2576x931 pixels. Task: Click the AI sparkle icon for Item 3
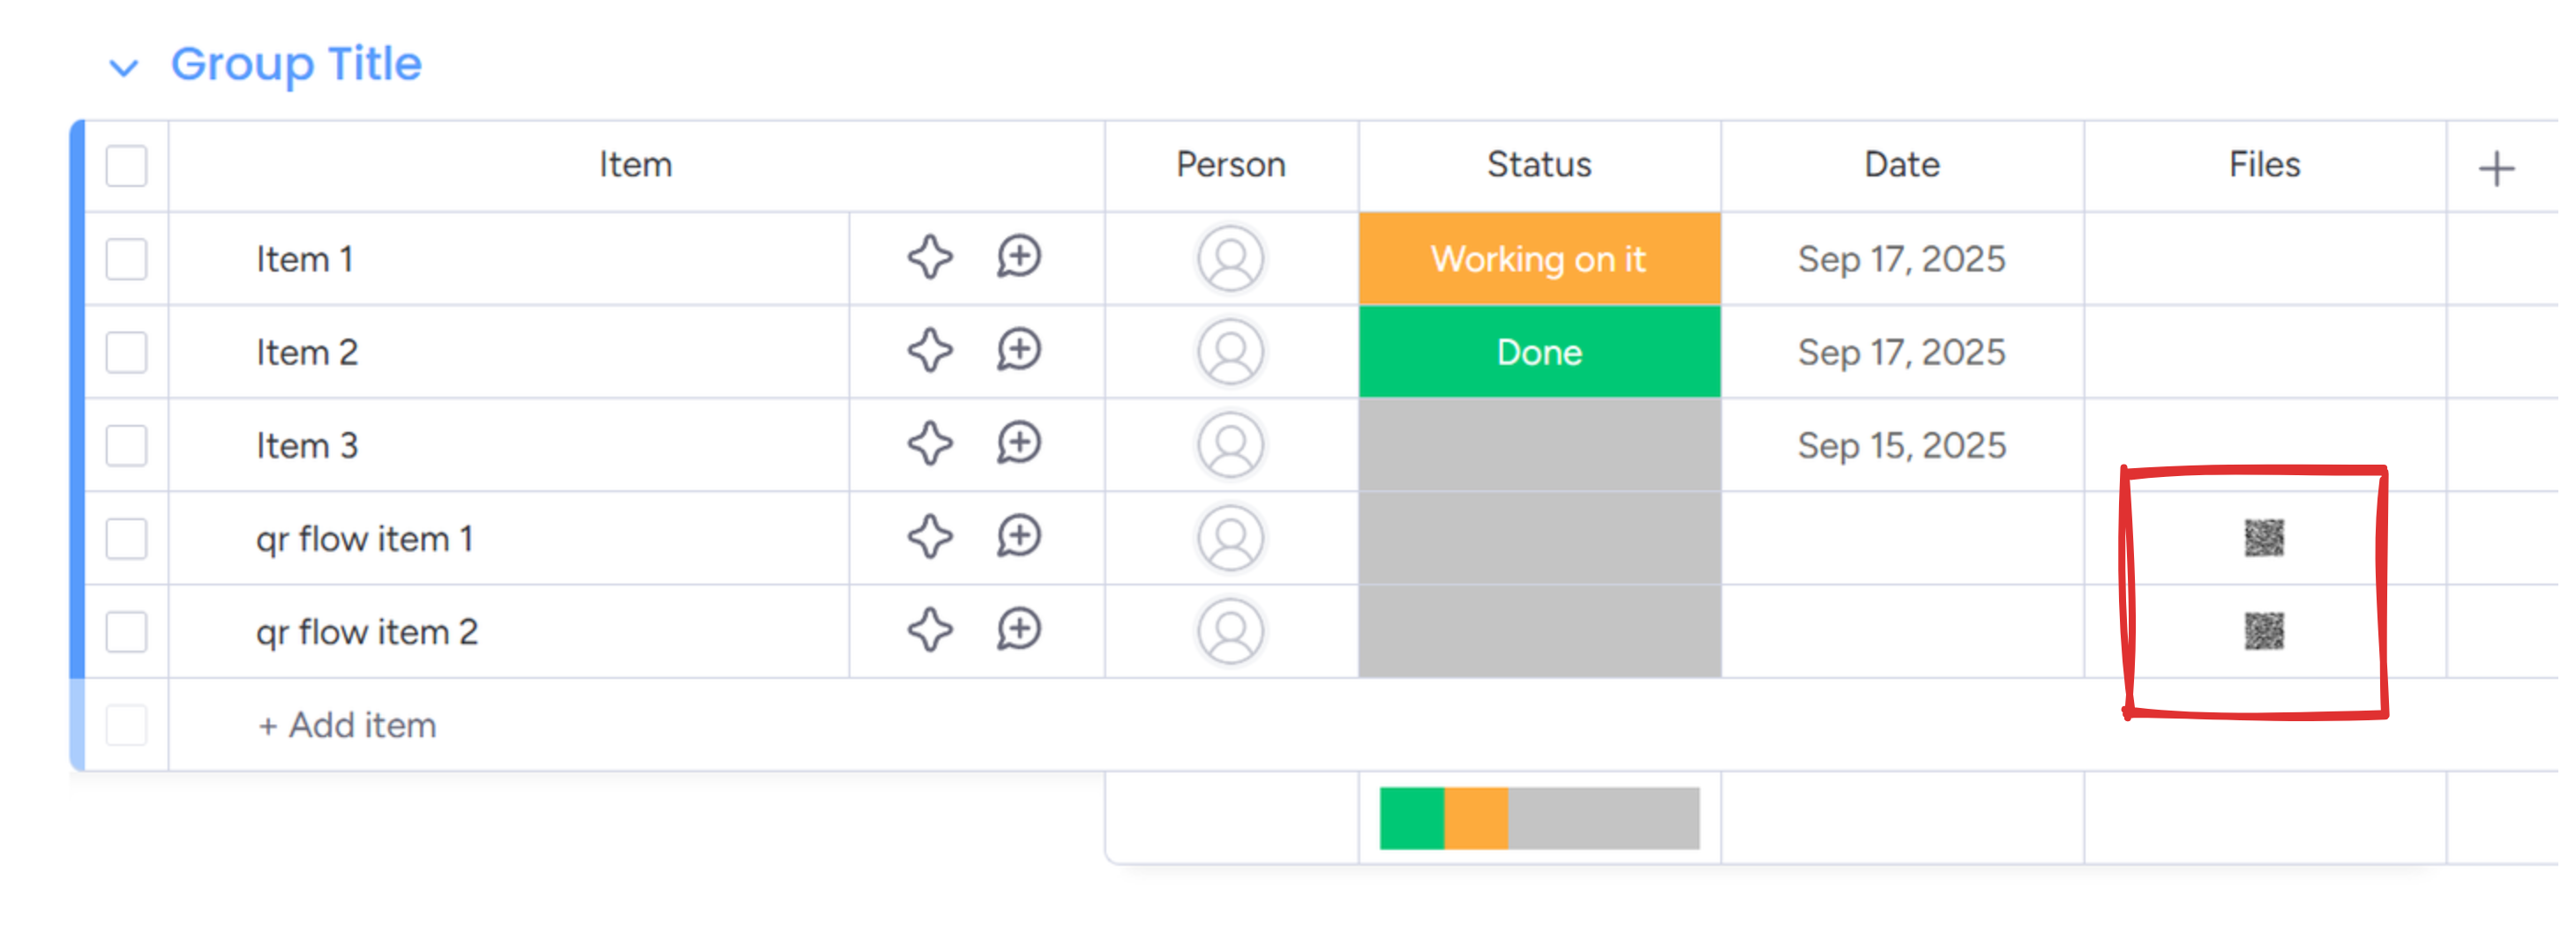(929, 443)
